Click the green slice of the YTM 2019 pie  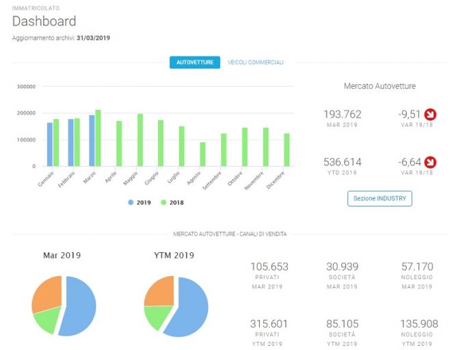point(157,317)
